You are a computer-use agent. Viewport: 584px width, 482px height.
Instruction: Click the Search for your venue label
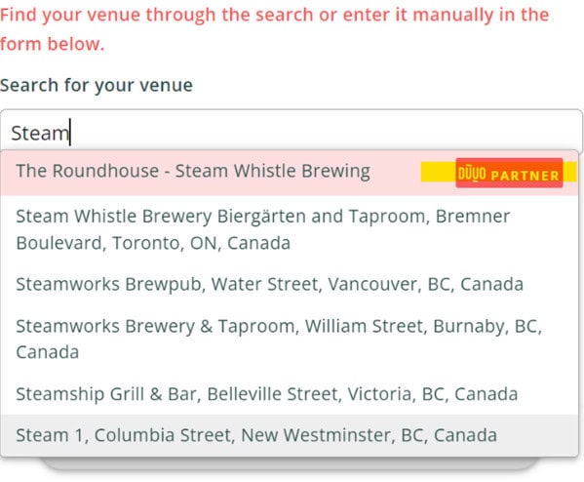pos(97,85)
